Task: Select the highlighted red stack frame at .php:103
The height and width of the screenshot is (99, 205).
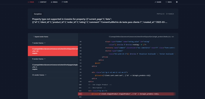Action: tap(53, 51)
